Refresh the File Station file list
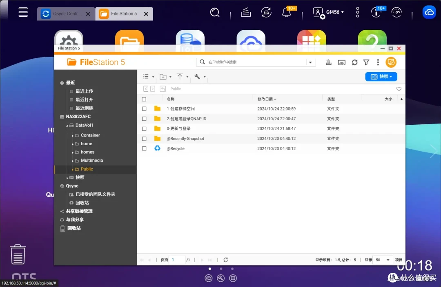The width and height of the screenshot is (441, 287). (355, 62)
